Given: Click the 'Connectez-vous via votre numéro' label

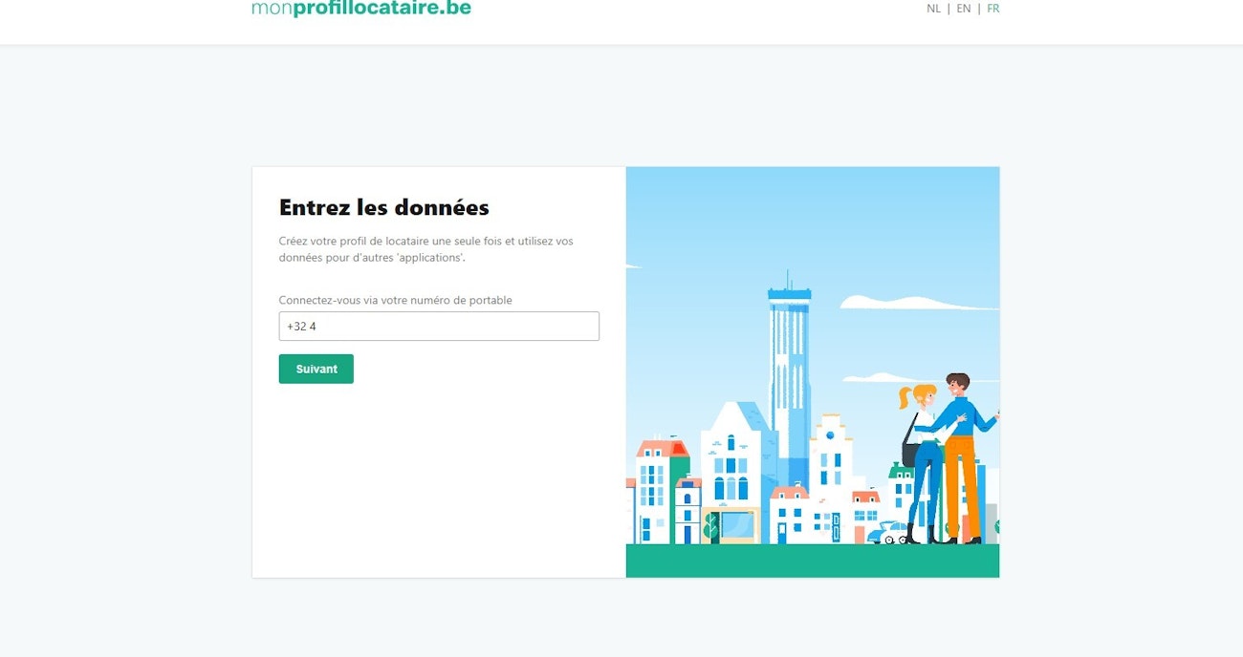Looking at the screenshot, I should 395,300.
